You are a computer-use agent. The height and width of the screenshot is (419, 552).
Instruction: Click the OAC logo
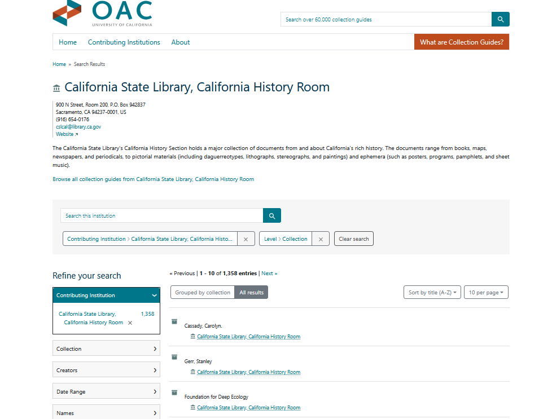pos(103,14)
